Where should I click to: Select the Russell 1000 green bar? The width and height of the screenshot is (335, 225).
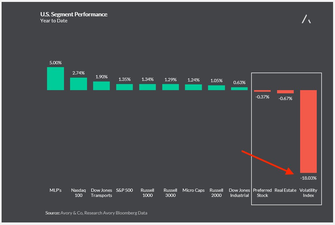pyautogui.click(x=148, y=87)
